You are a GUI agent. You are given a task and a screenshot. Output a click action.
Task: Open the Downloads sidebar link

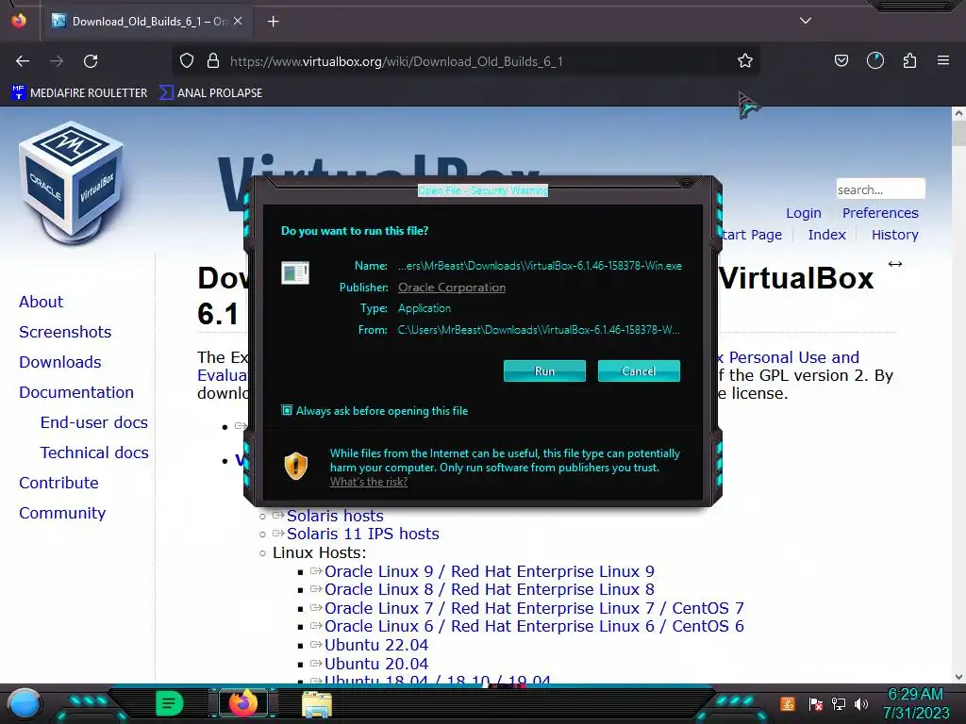(x=59, y=362)
